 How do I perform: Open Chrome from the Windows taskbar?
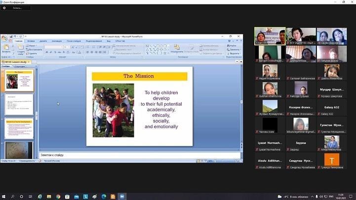point(58,196)
